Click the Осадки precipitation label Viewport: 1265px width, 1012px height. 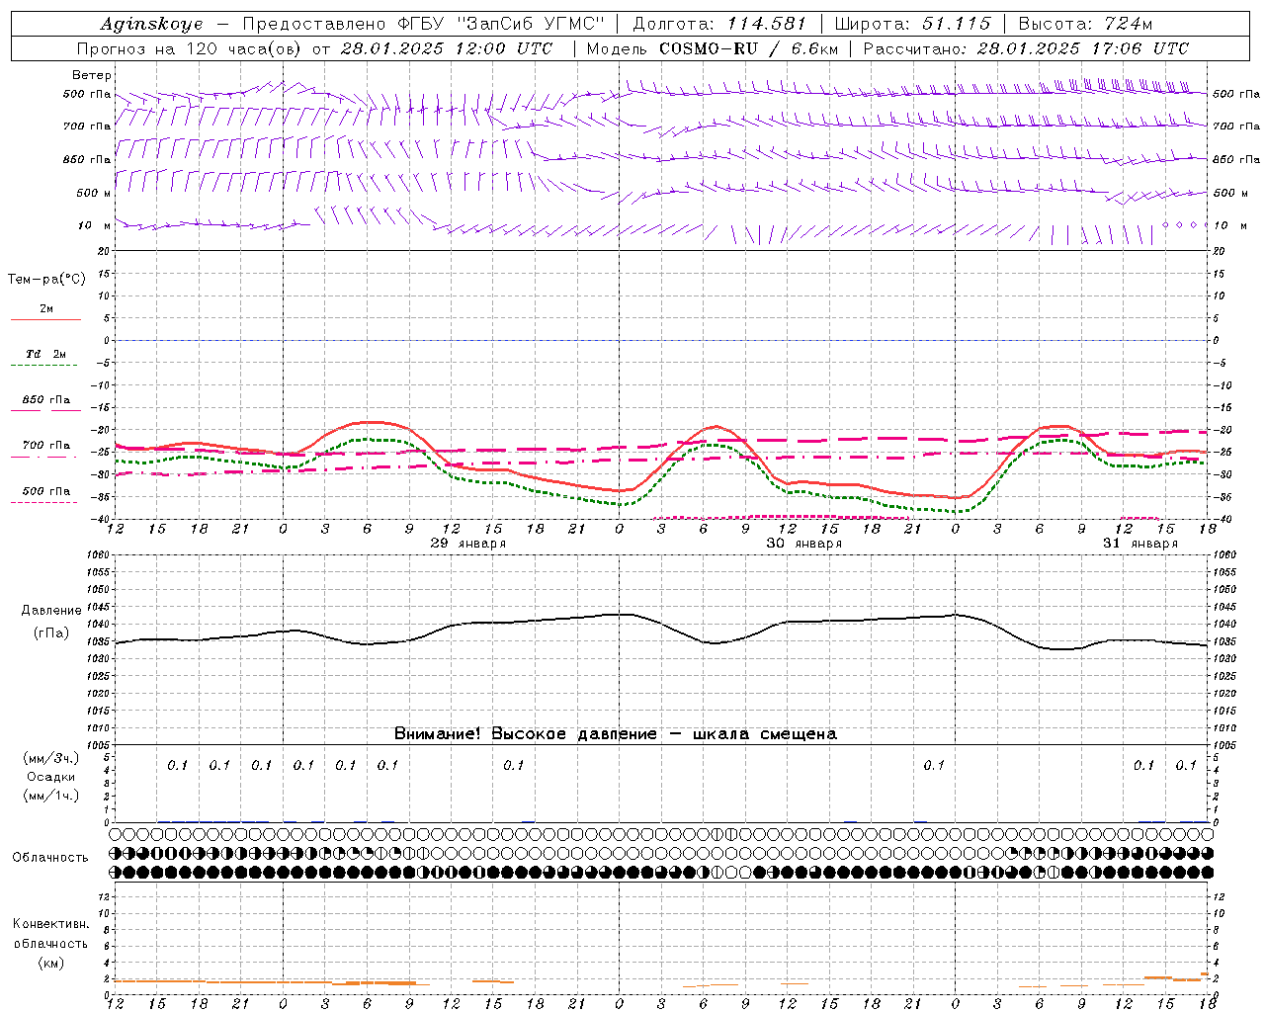[51, 777]
